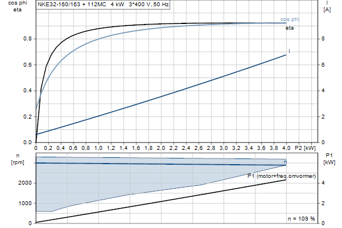
Task: Click the 0.8 value on left axis
Action: [x=27, y=39]
